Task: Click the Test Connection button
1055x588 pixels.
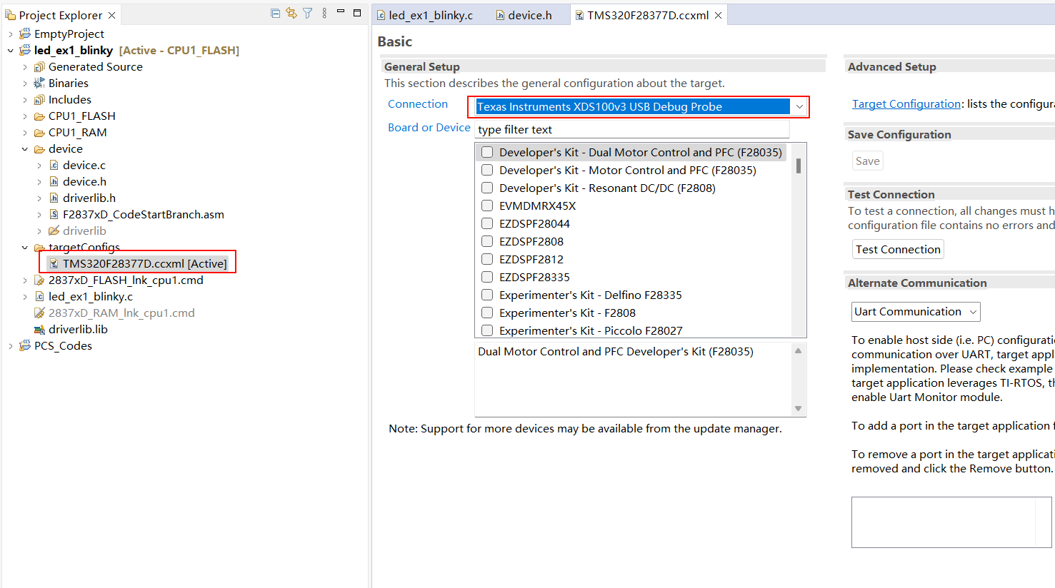Action: [x=898, y=250]
